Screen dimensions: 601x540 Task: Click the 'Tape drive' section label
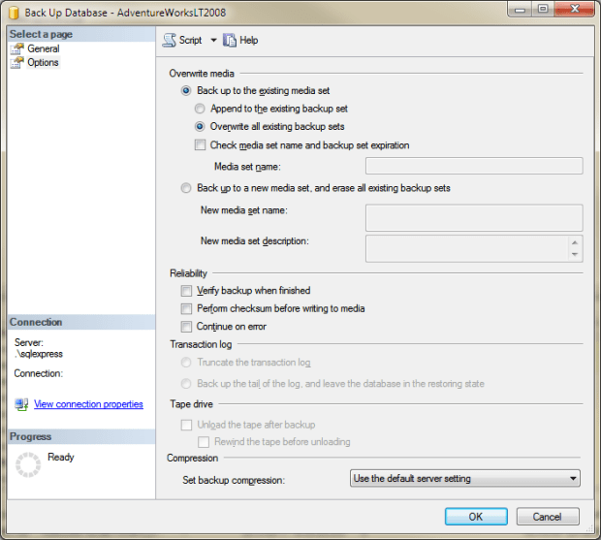(x=192, y=404)
